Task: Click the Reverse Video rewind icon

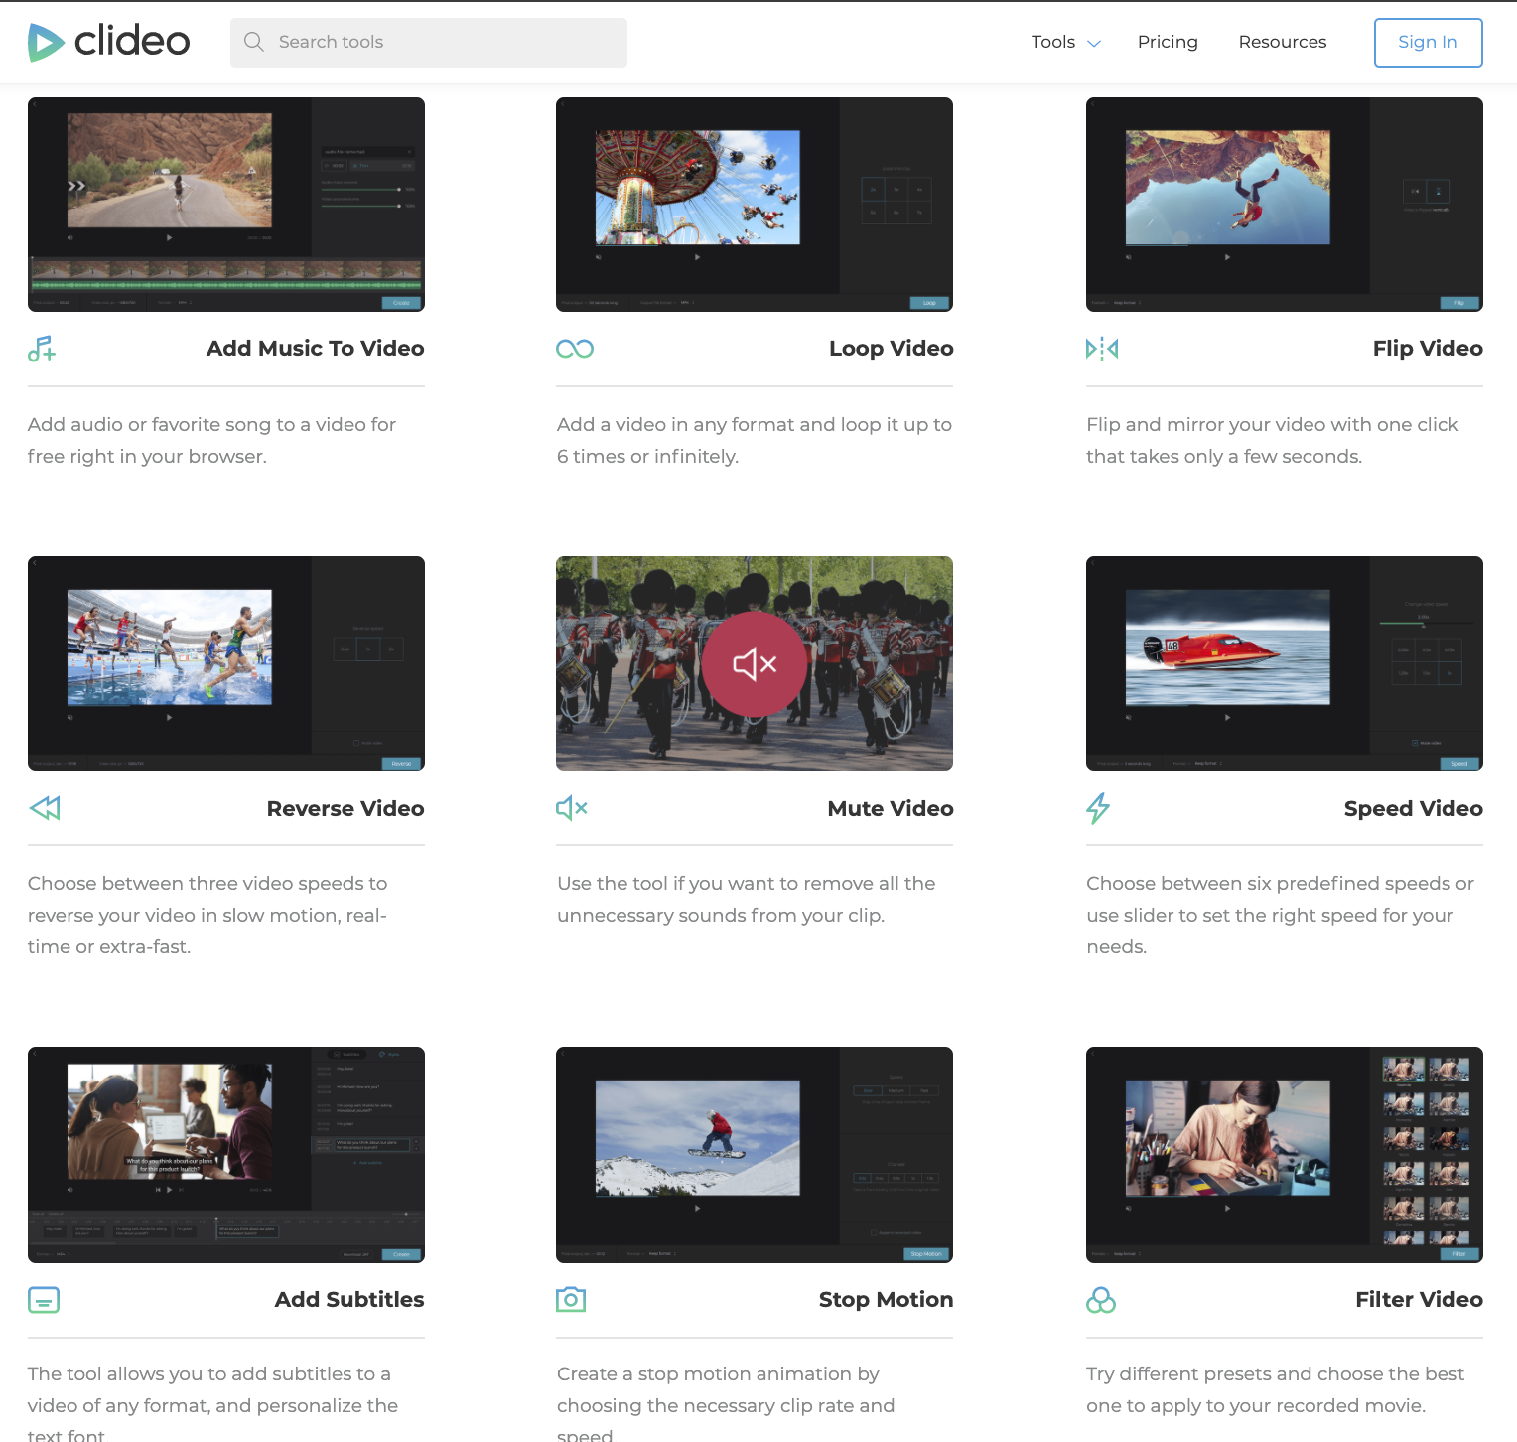Action: click(x=44, y=808)
